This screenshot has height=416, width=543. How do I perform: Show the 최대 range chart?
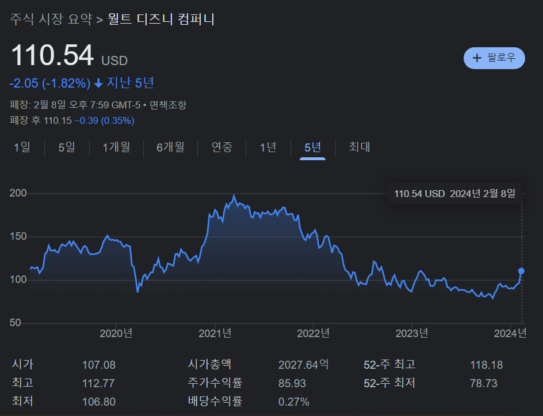click(360, 147)
